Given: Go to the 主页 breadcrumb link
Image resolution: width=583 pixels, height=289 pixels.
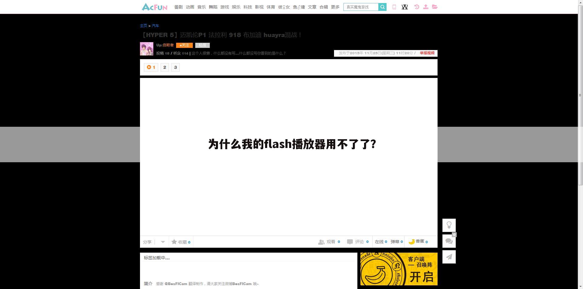Looking at the screenshot, I should (144, 26).
